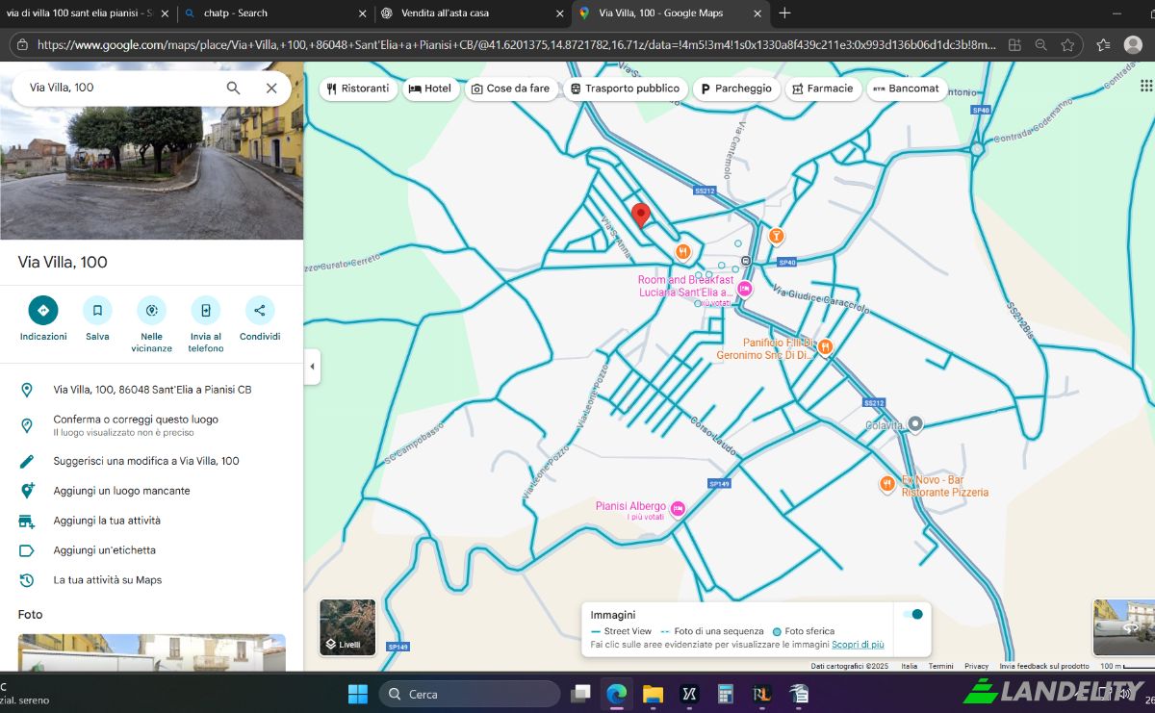Switch to Vendita all'asta casa tab
Screen dimensions: 1155x713
pyautogui.click(x=473, y=13)
